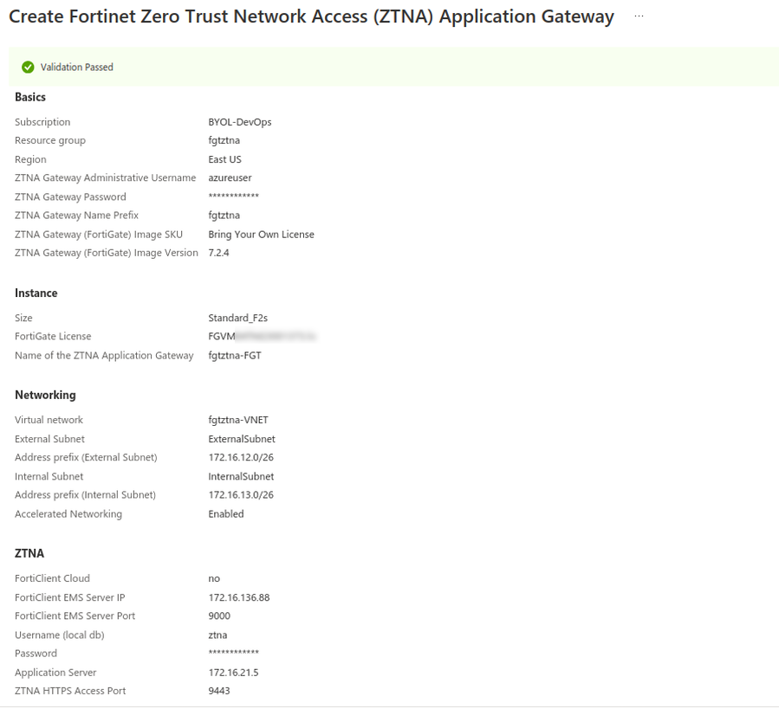This screenshot has width=779, height=709.
Task: Select the 7.2.4 image version value
Action: [x=217, y=253]
